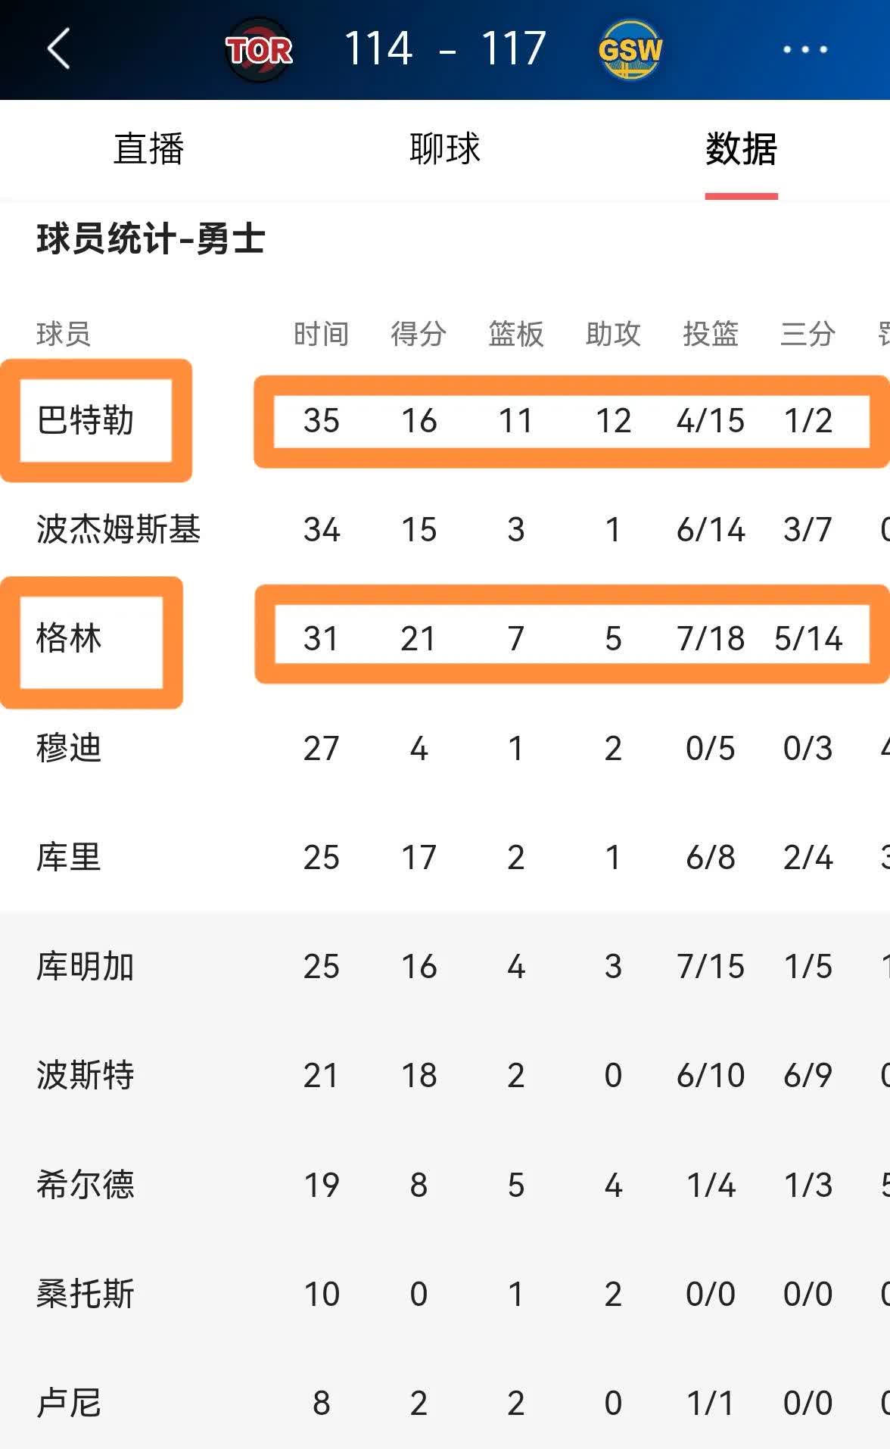Tap the 助攻 column header

point(614,334)
